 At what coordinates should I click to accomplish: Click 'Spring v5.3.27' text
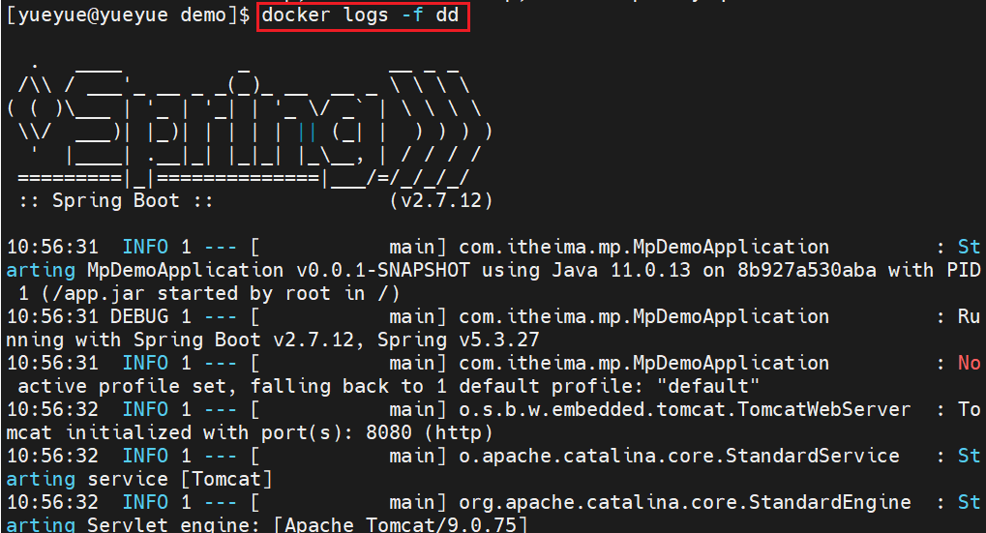(459, 341)
